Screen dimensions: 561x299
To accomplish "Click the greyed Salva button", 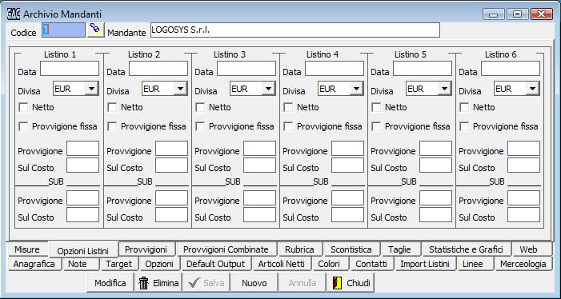I will coord(206,283).
